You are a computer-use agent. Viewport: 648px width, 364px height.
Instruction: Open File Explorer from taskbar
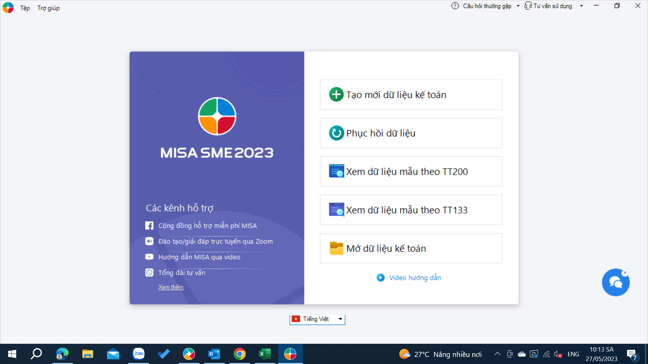tap(87, 354)
